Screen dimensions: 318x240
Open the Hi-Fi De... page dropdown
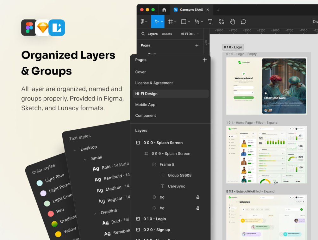tap(190, 34)
